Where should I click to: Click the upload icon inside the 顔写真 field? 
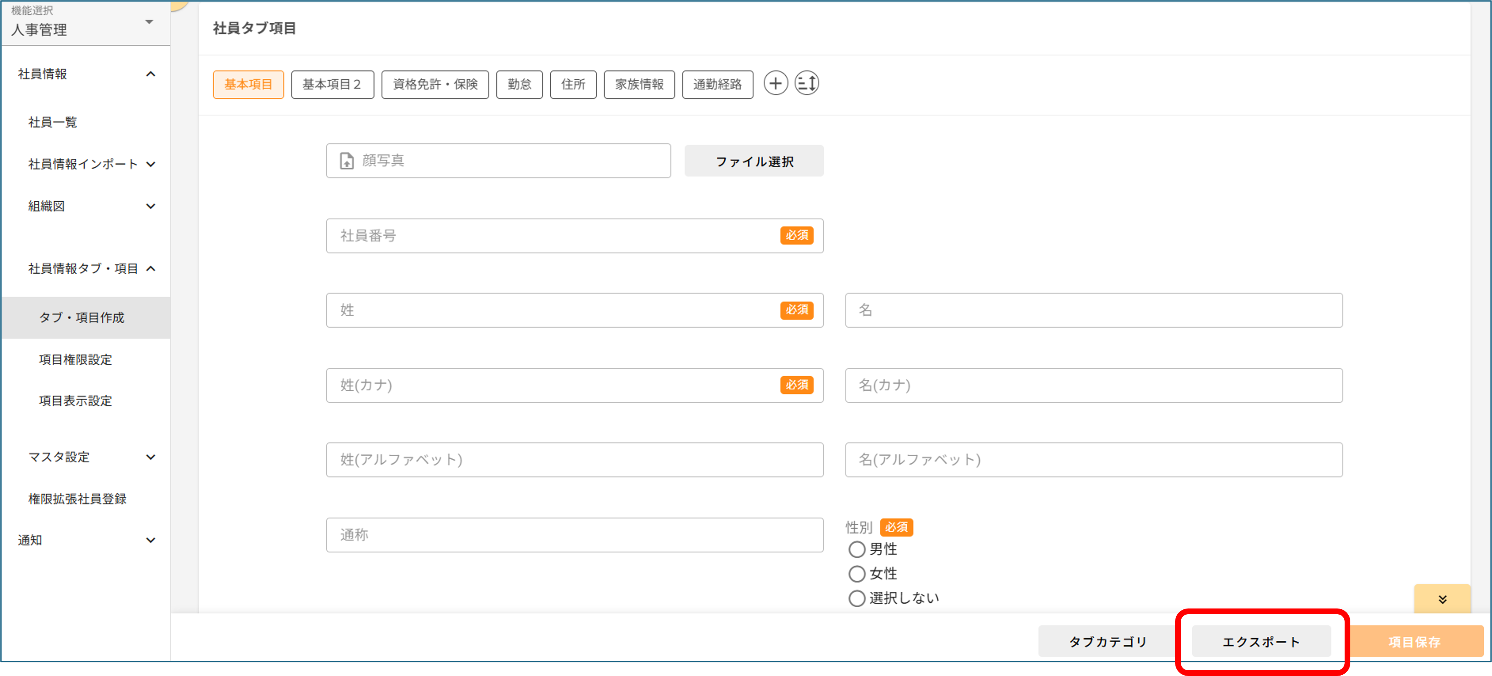click(x=346, y=161)
